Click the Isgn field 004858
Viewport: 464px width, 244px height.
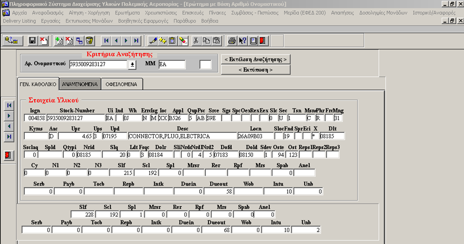click(35, 118)
